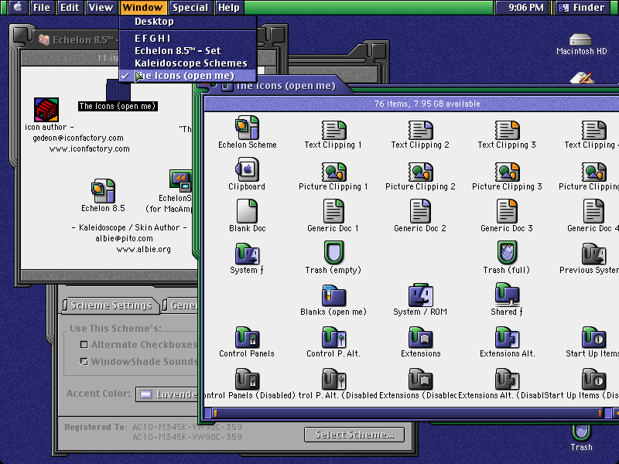This screenshot has height=464, width=619.
Task: Choose The Icons (open me) menu entry
Action: pyautogui.click(x=188, y=76)
